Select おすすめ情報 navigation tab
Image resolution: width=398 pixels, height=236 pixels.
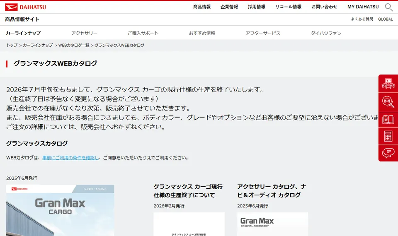tap(202, 33)
